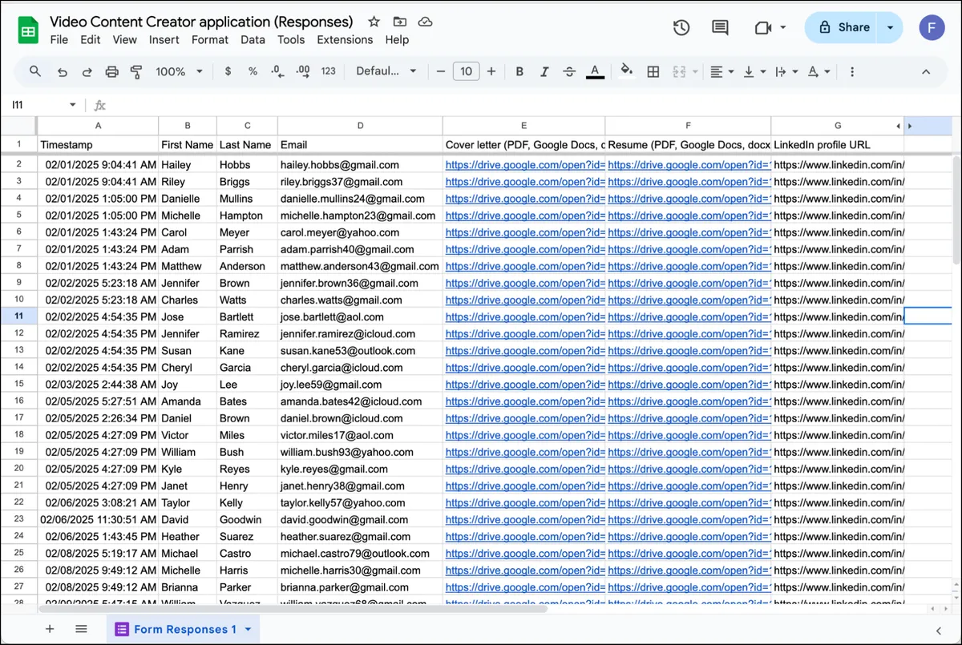Screen dimensions: 962x645
Task: Open the File menu
Action: coord(59,39)
